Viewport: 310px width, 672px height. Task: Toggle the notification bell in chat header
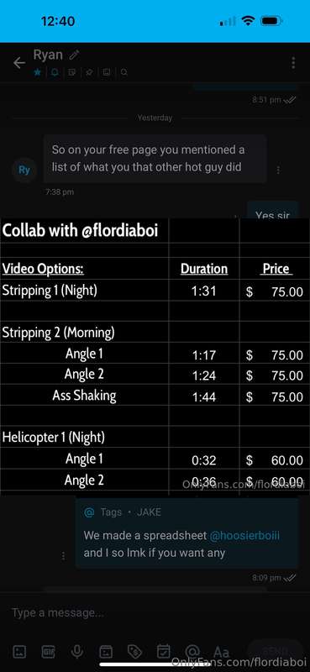pyautogui.click(x=55, y=72)
